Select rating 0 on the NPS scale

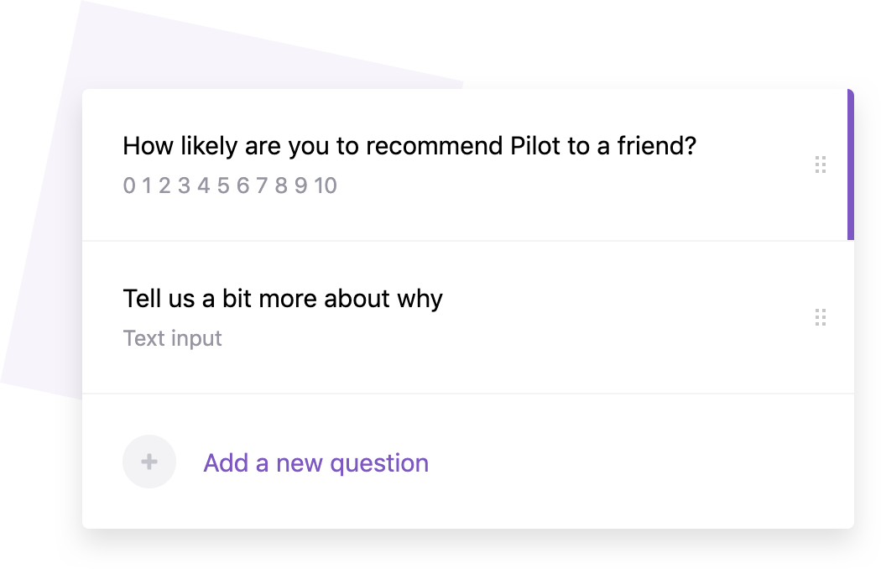tap(130, 186)
